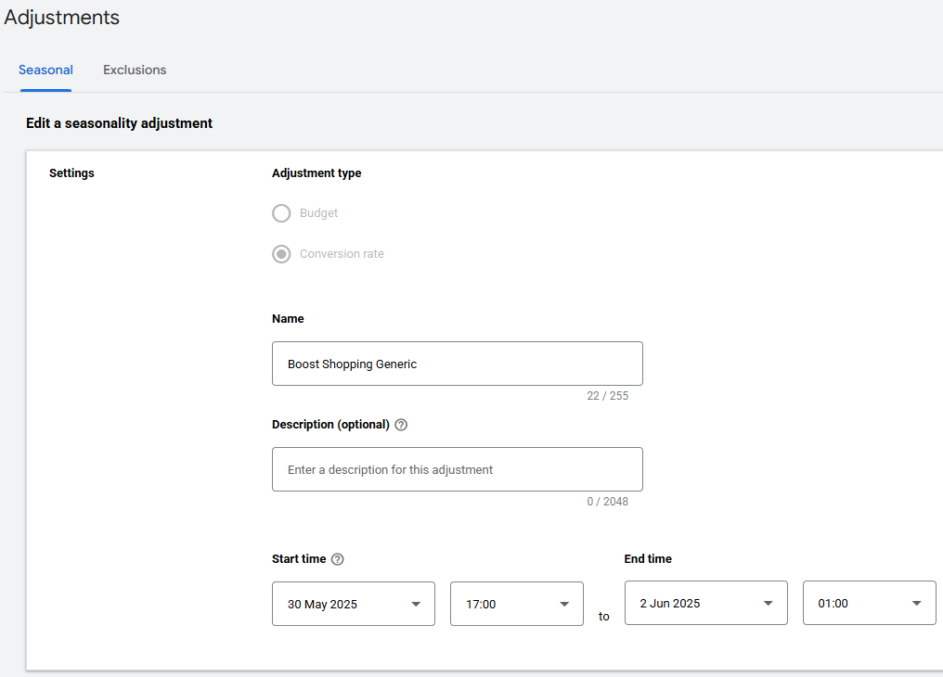Select the Budget adjustment type
Image resolution: width=943 pixels, height=677 pixels.
[x=281, y=213]
